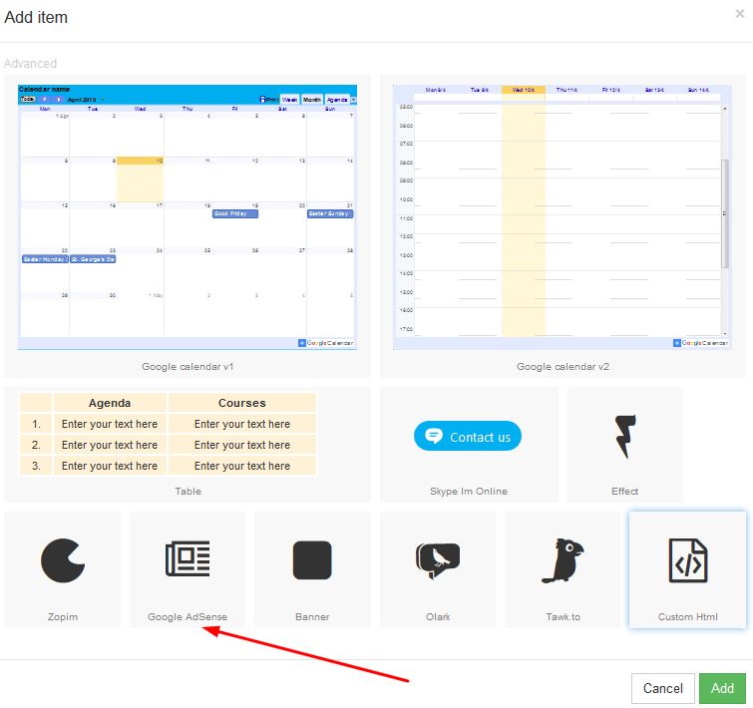This screenshot has height=708, width=753.
Task: Click the Effect label
Action: click(624, 491)
